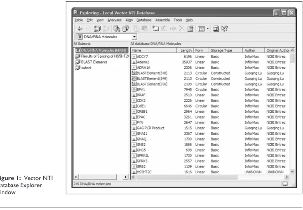Sort by the Original Author column header
Screen dimensions: 303x210
click(277, 50)
